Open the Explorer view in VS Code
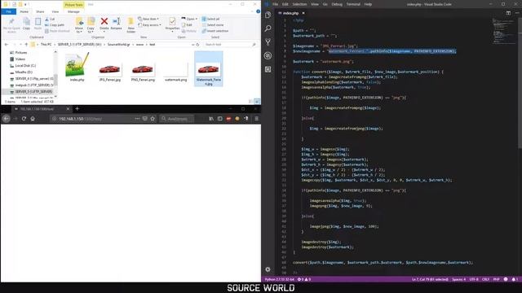The image size is (522, 293). point(268,15)
